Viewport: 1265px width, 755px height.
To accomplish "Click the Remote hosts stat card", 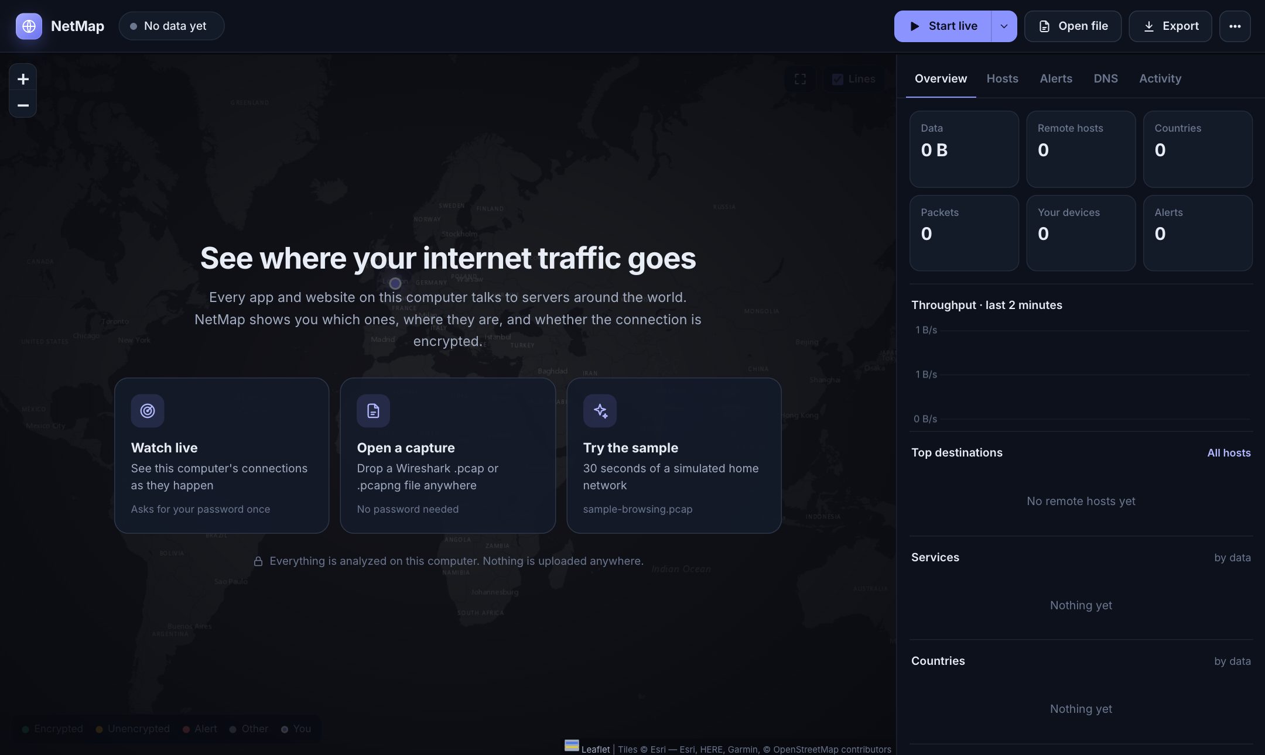I will (1081, 149).
